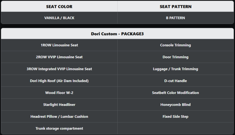Choose the Wood Floor W-2 item
This screenshot has height=135, width=235.
coord(59,93)
